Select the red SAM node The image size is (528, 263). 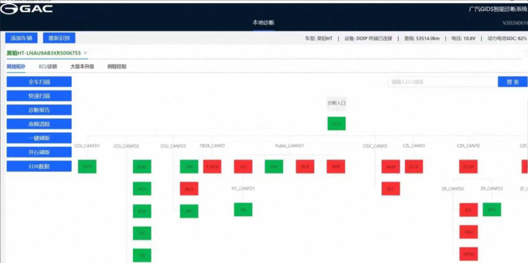coord(469,232)
